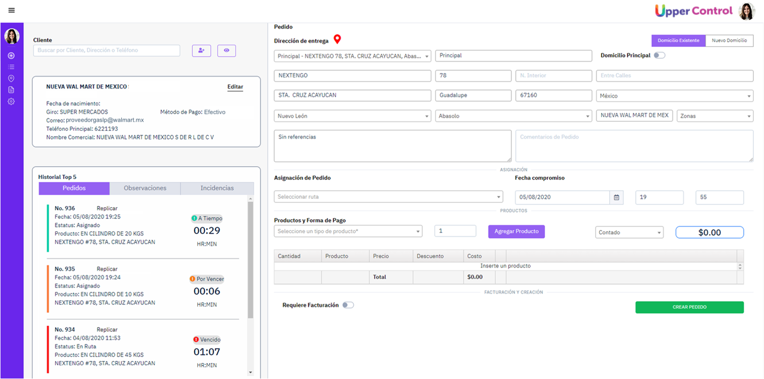Toggle Requiere Facturación switch
This screenshot has height=379, width=764.
[348, 305]
